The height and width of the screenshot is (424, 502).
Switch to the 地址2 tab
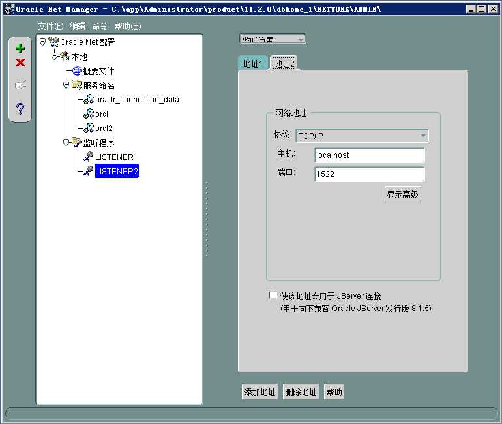(x=284, y=64)
